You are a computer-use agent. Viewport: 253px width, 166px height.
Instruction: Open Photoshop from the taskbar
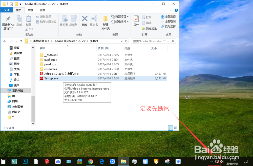coord(25,161)
